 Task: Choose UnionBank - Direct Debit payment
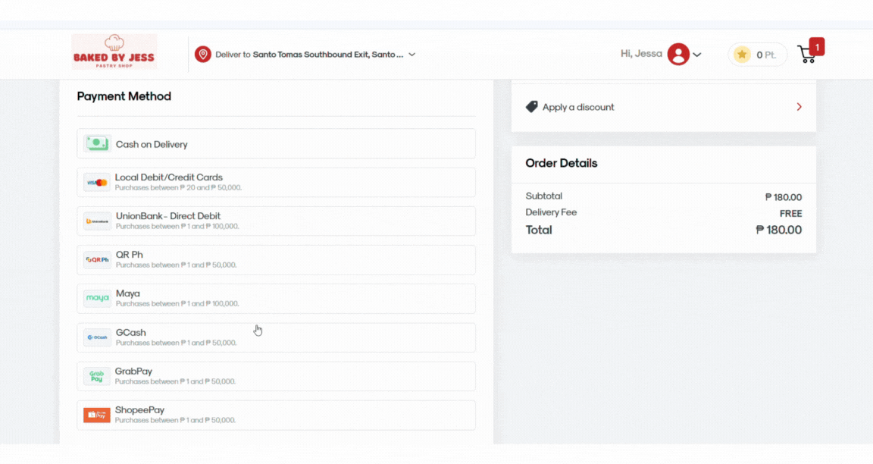276,221
